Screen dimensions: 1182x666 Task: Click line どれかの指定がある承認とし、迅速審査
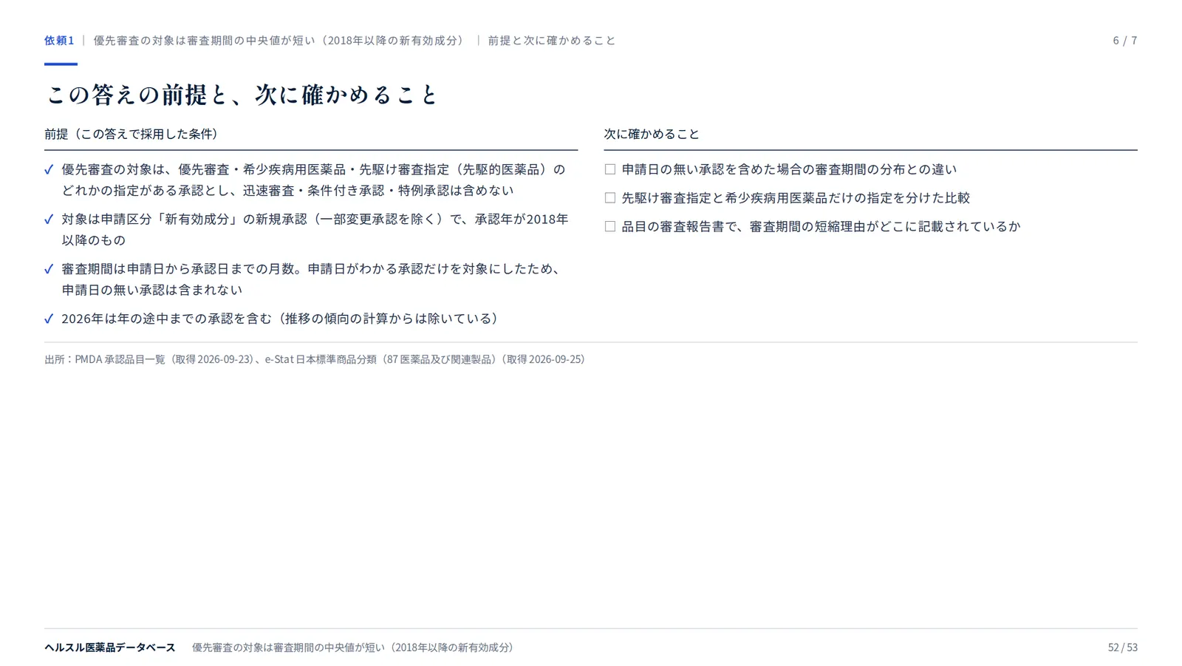(x=287, y=191)
